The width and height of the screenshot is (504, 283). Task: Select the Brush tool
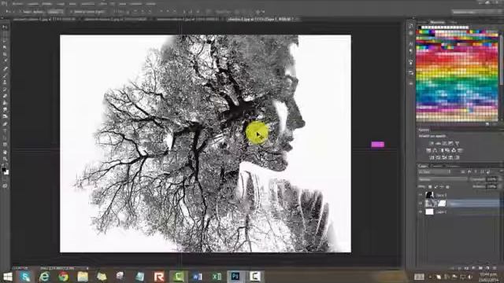tap(5, 75)
